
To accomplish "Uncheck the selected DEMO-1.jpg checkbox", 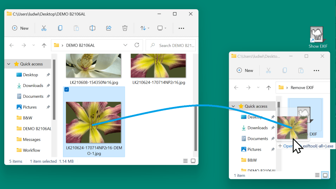I will point(67,90).
